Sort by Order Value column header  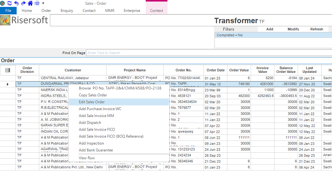(x=239, y=70)
